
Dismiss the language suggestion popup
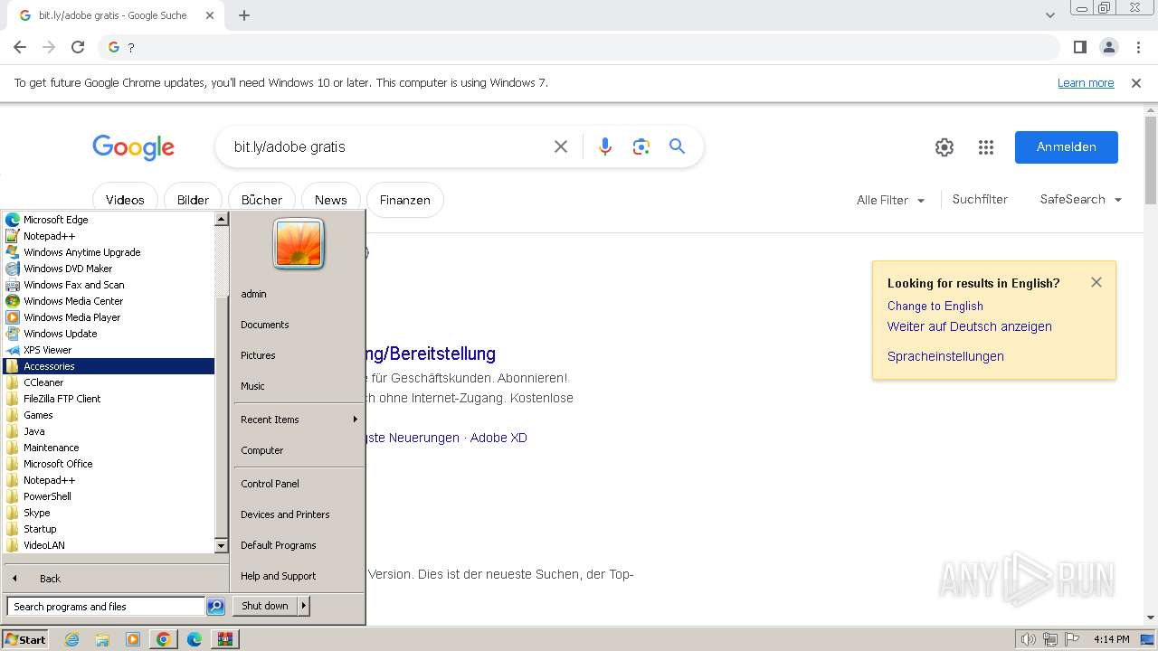1096,282
